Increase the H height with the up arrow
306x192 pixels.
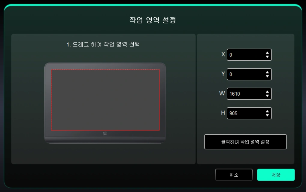pyautogui.click(x=267, y=111)
